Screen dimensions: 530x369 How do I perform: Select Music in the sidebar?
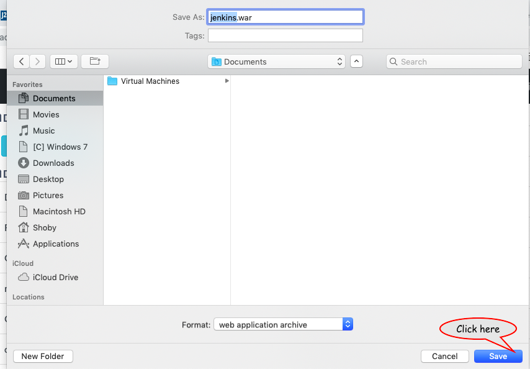tap(55, 131)
